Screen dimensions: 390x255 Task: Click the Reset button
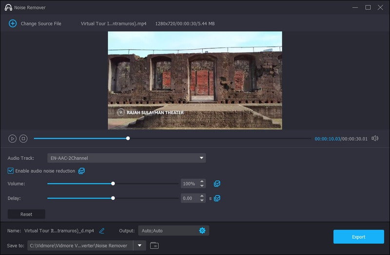pyautogui.click(x=26, y=214)
